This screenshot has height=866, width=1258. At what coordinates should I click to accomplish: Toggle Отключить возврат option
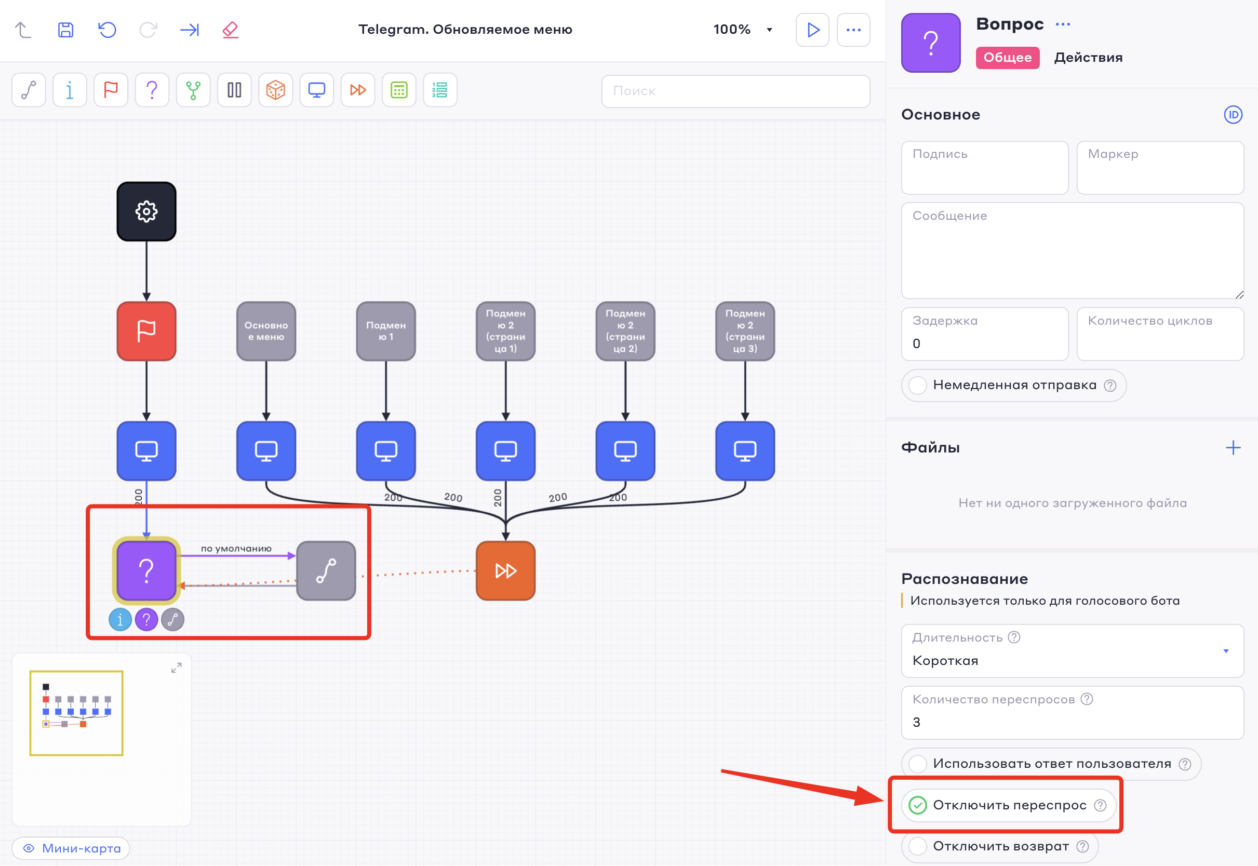coord(917,846)
